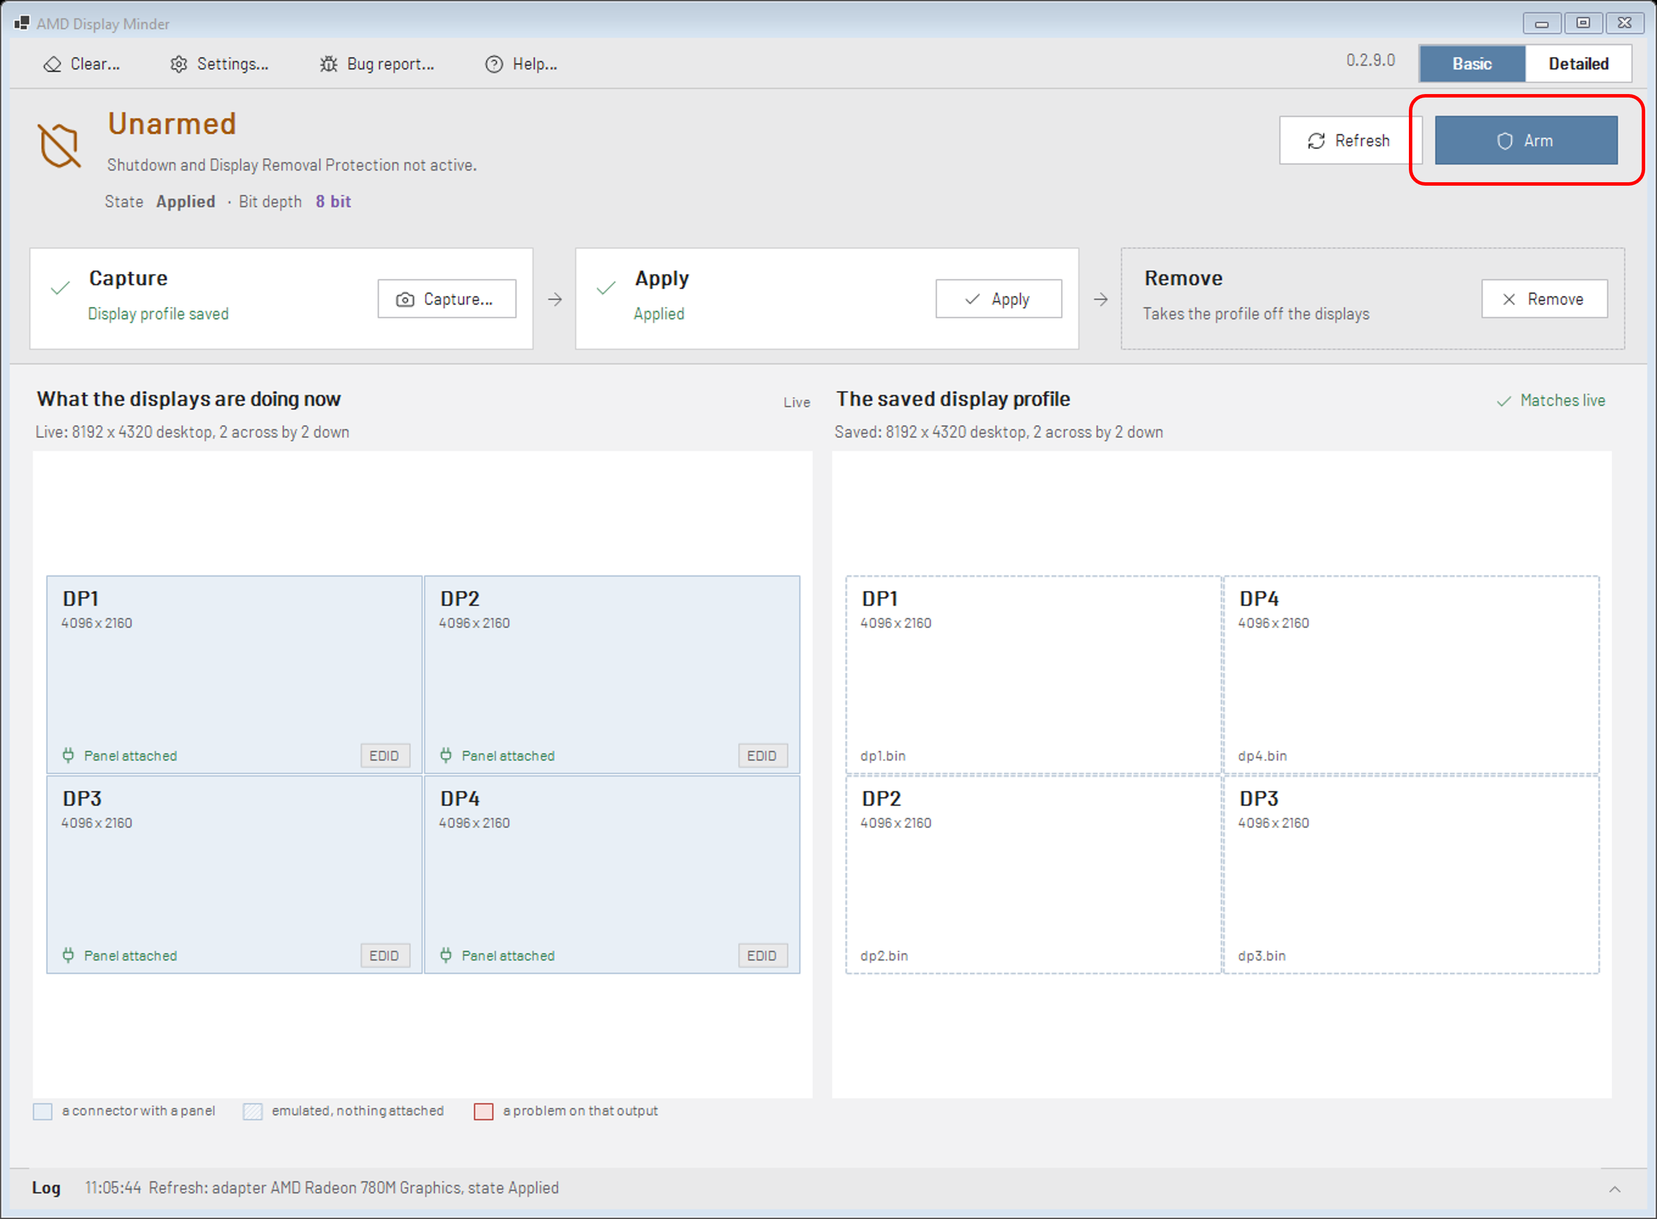
Task: Click the Remove button
Action: tap(1544, 299)
